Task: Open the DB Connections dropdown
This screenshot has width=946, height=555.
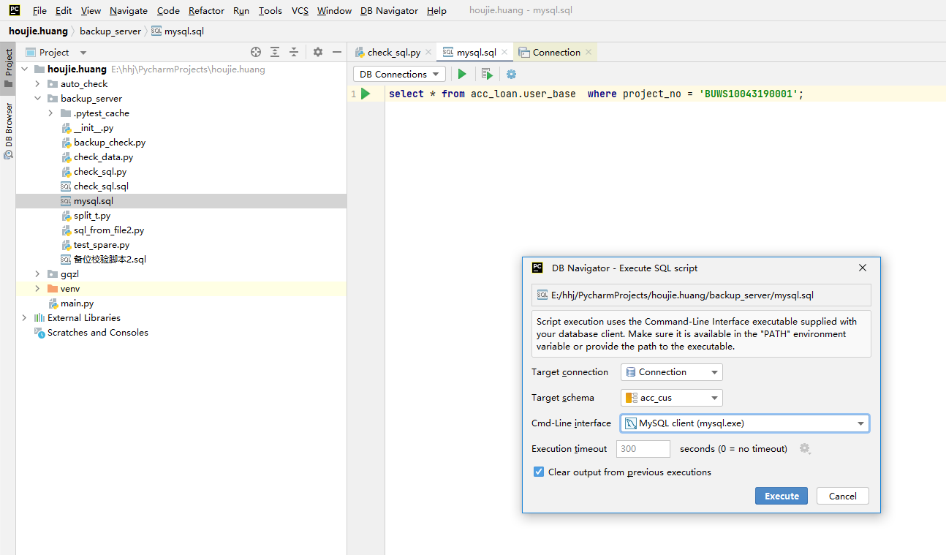Action: [399, 74]
